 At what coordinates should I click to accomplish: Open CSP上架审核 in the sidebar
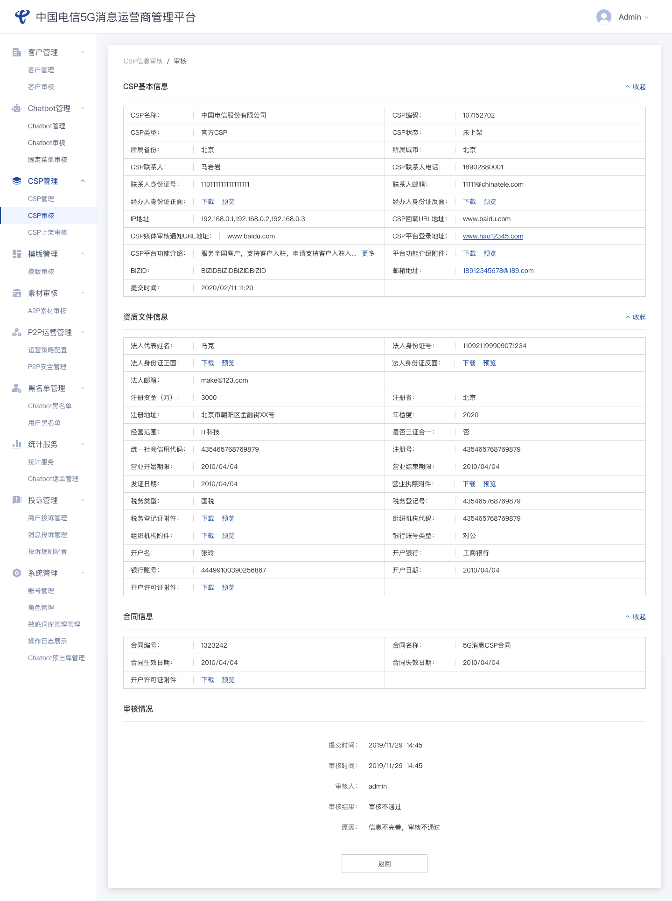click(48, 232)
